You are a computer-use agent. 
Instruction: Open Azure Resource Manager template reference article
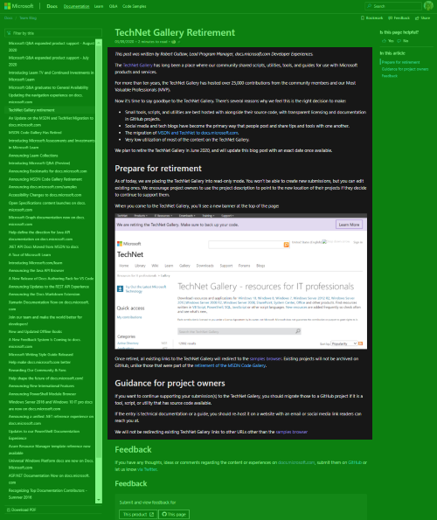[50, 449]
